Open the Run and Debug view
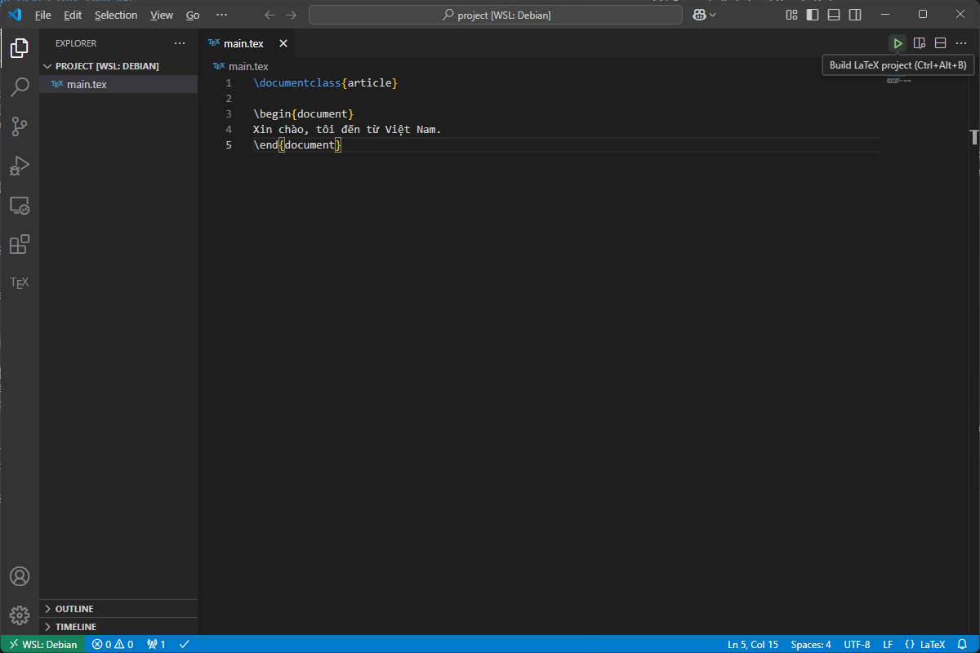980x653 pixels. tap(19, 166)
